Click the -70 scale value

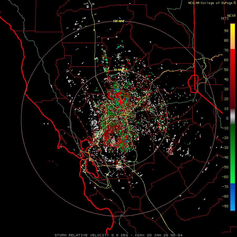tap(225, 187)
